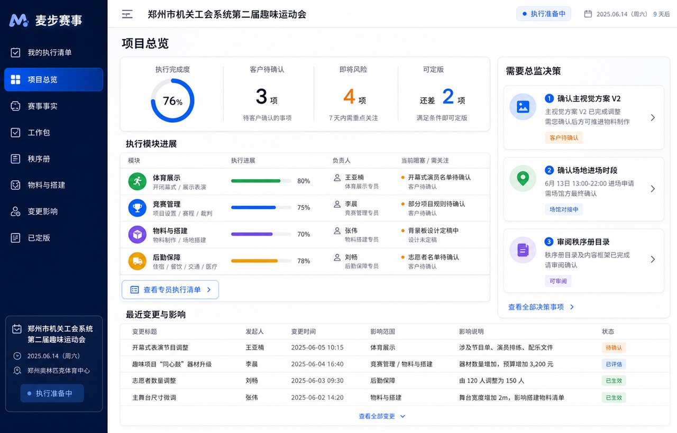677x433 pixels.
Task: Click the 76% completion ring chart
Action: tap(172, 101)
